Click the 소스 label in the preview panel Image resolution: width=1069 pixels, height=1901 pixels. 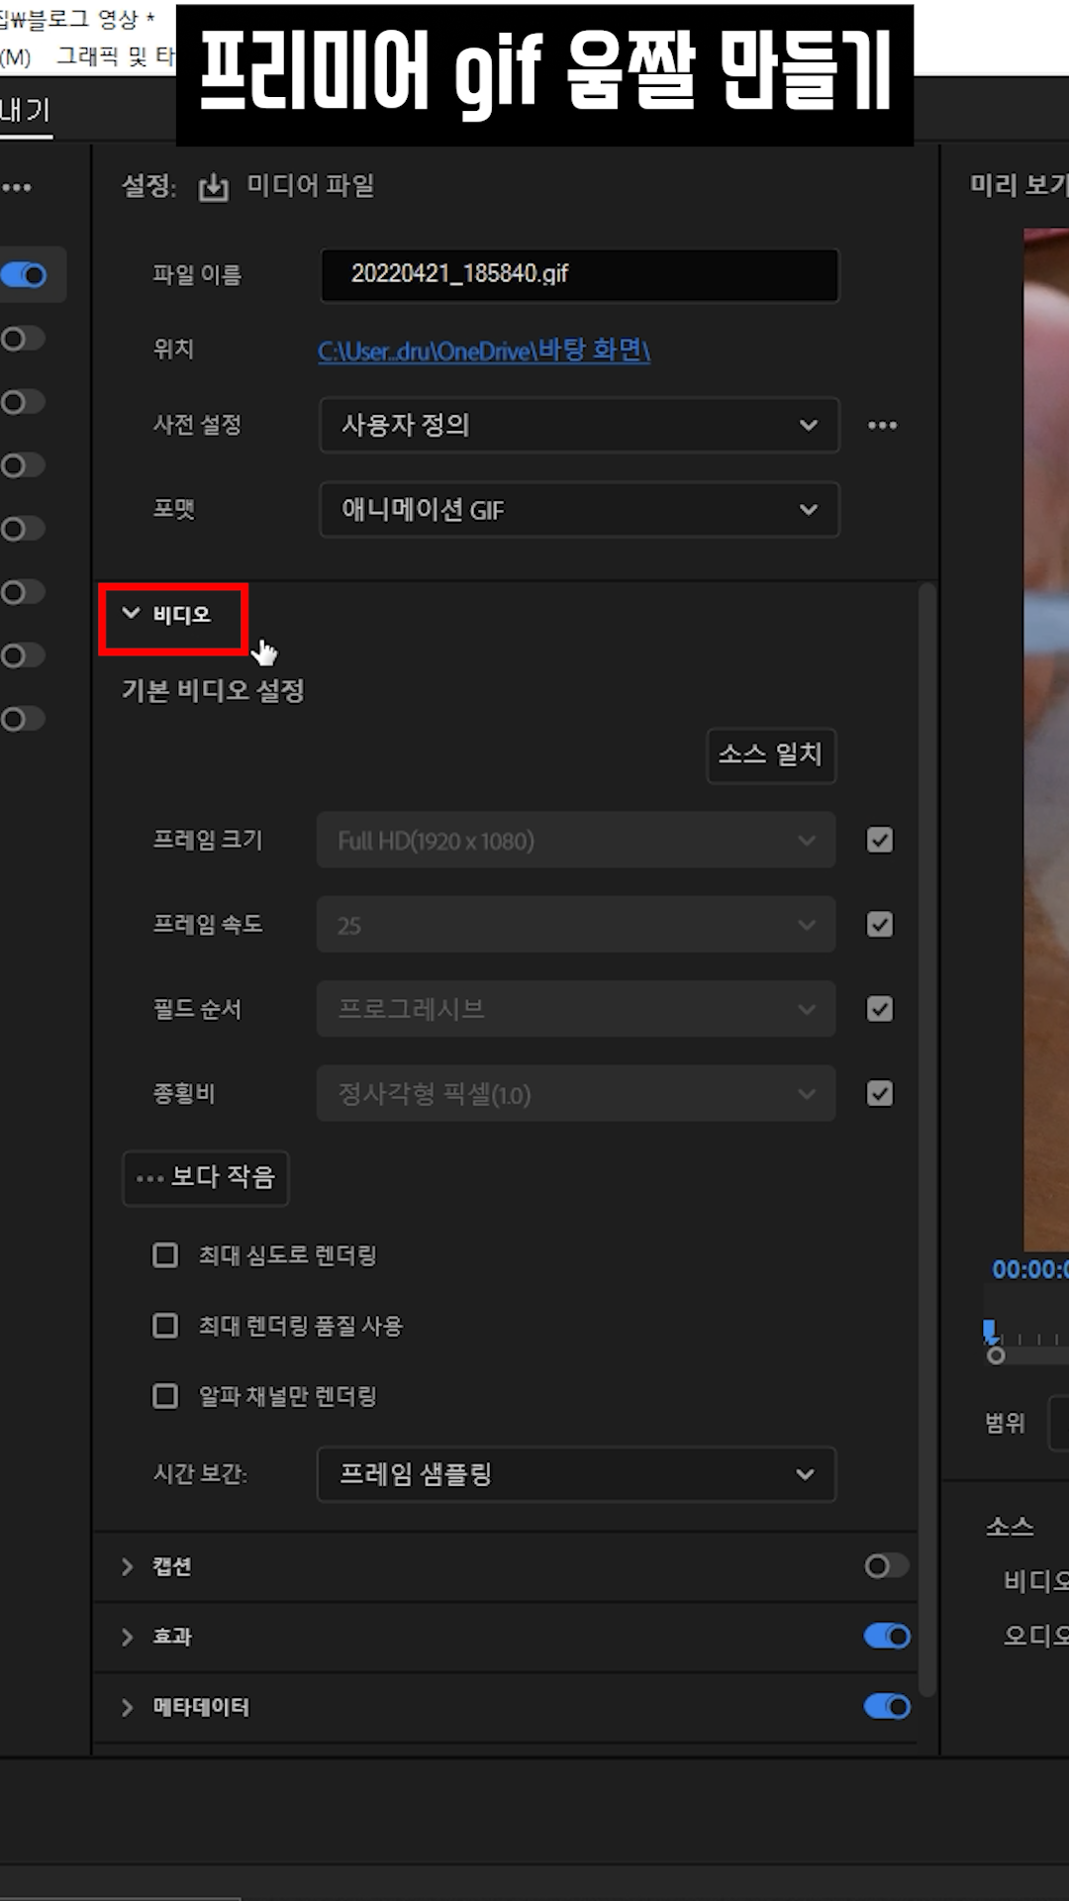[x=1010, y=1526]
